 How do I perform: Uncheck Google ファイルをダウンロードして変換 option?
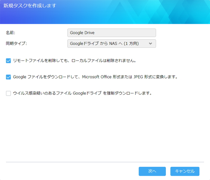[9, 77]
